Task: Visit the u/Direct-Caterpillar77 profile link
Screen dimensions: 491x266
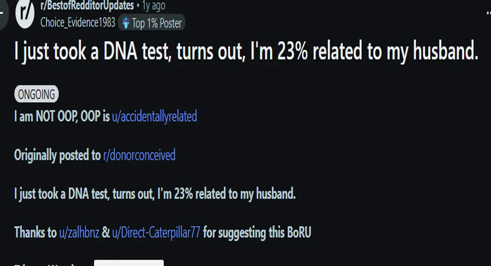Action: coord(156,232)
